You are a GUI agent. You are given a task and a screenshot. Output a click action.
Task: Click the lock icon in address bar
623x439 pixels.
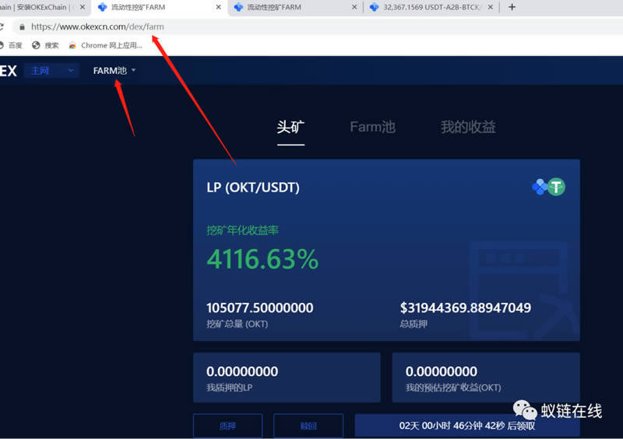click(22, 26)
